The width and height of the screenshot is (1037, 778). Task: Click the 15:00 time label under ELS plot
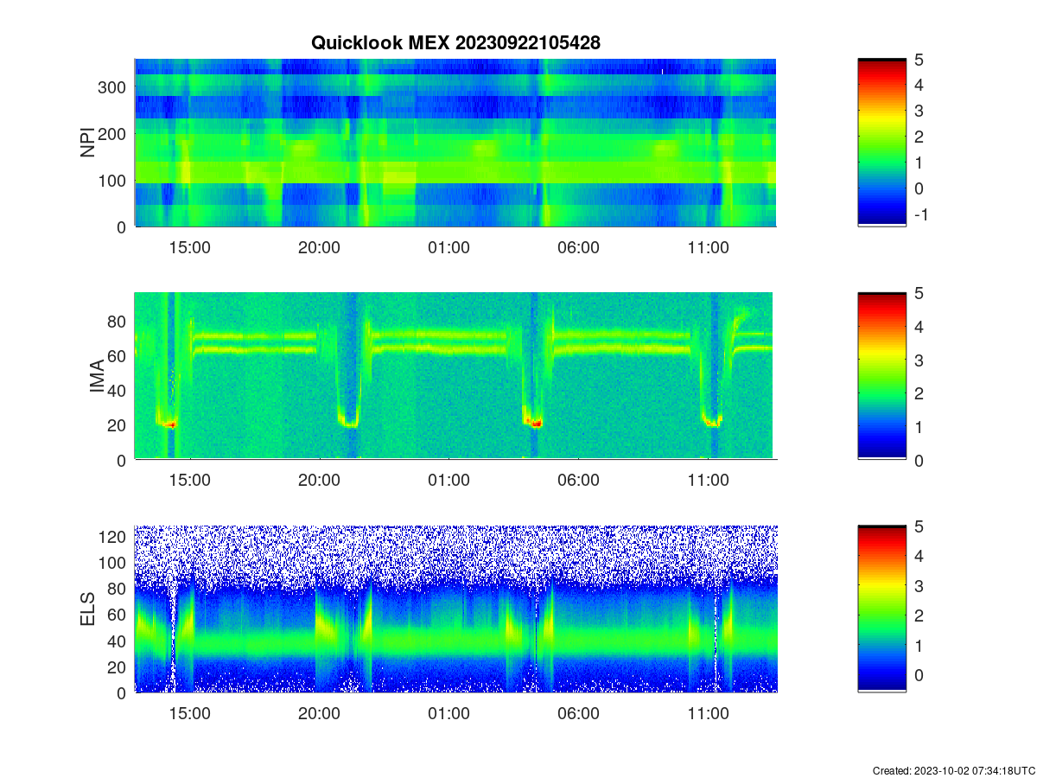pyautogui.click(x=190, y=714)
